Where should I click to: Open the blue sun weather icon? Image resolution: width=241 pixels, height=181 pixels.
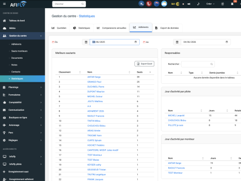tap(141, 4)
